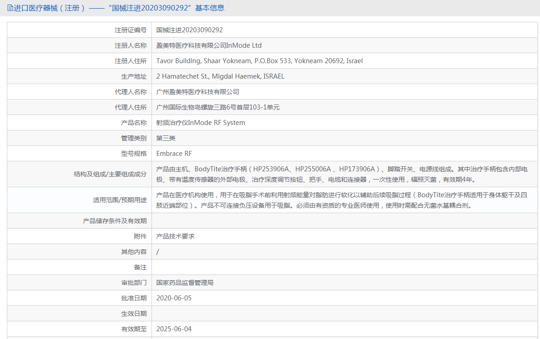540x339 pixels.
Task: Click header title 进口医疗器械（注册）基本信息
Action: [x=119, y=8]
